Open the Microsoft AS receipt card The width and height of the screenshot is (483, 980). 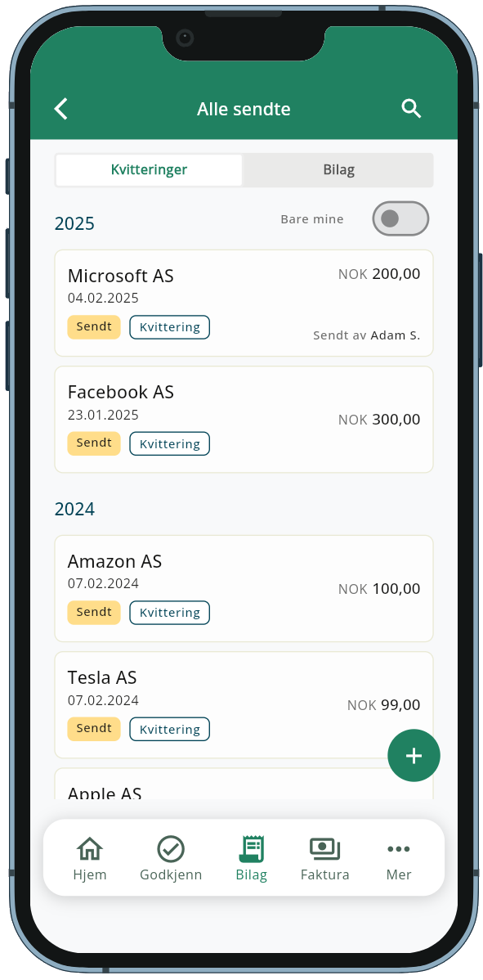coord(244,303)
